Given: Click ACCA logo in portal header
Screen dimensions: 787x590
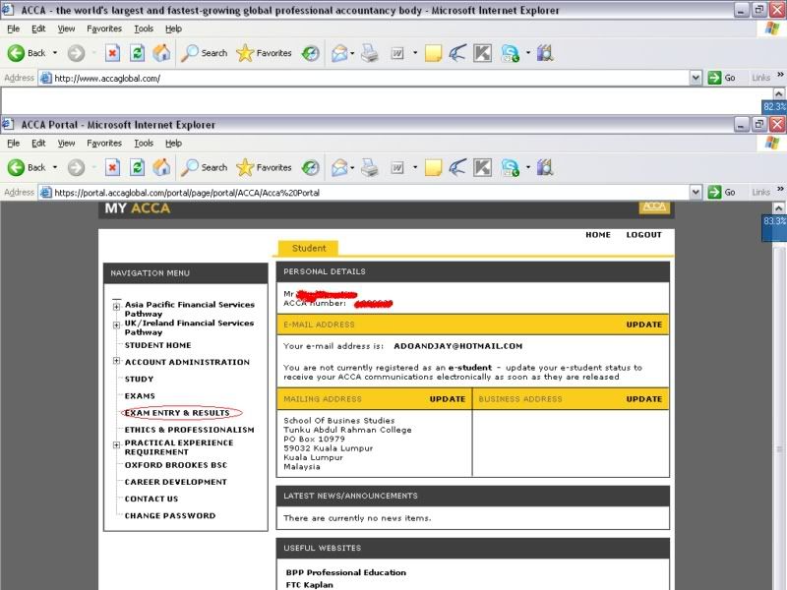Looking at the screenshot, I should point(654,206).
